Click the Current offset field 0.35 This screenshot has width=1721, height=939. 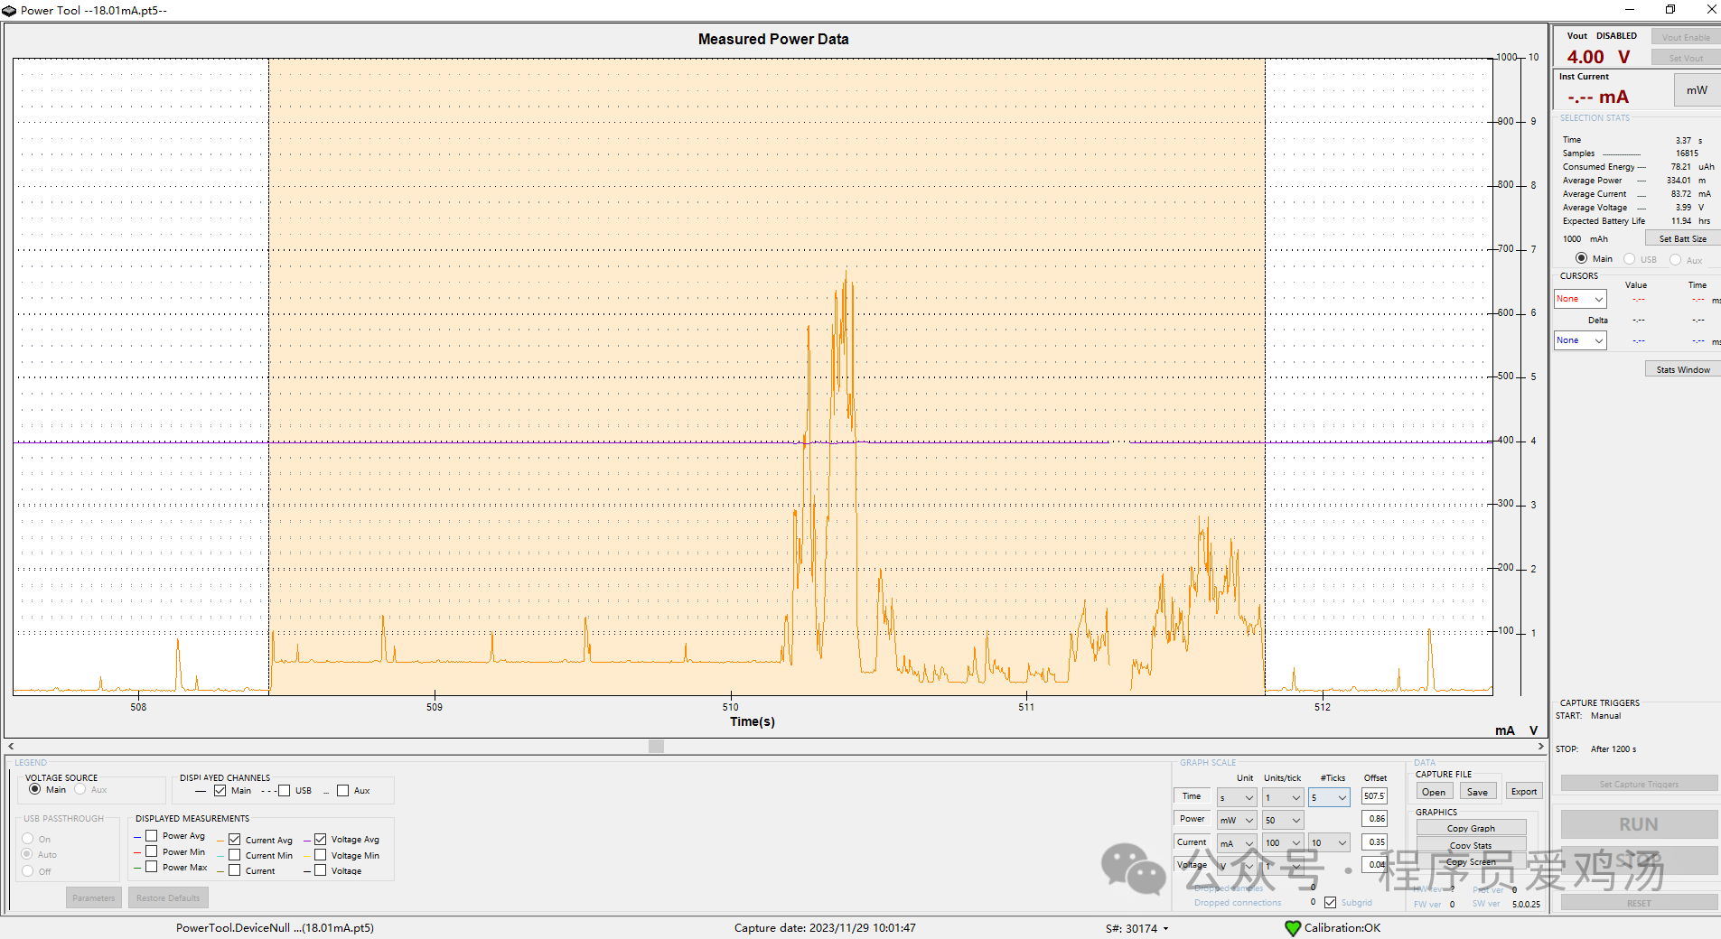(x=1374, y=842)
